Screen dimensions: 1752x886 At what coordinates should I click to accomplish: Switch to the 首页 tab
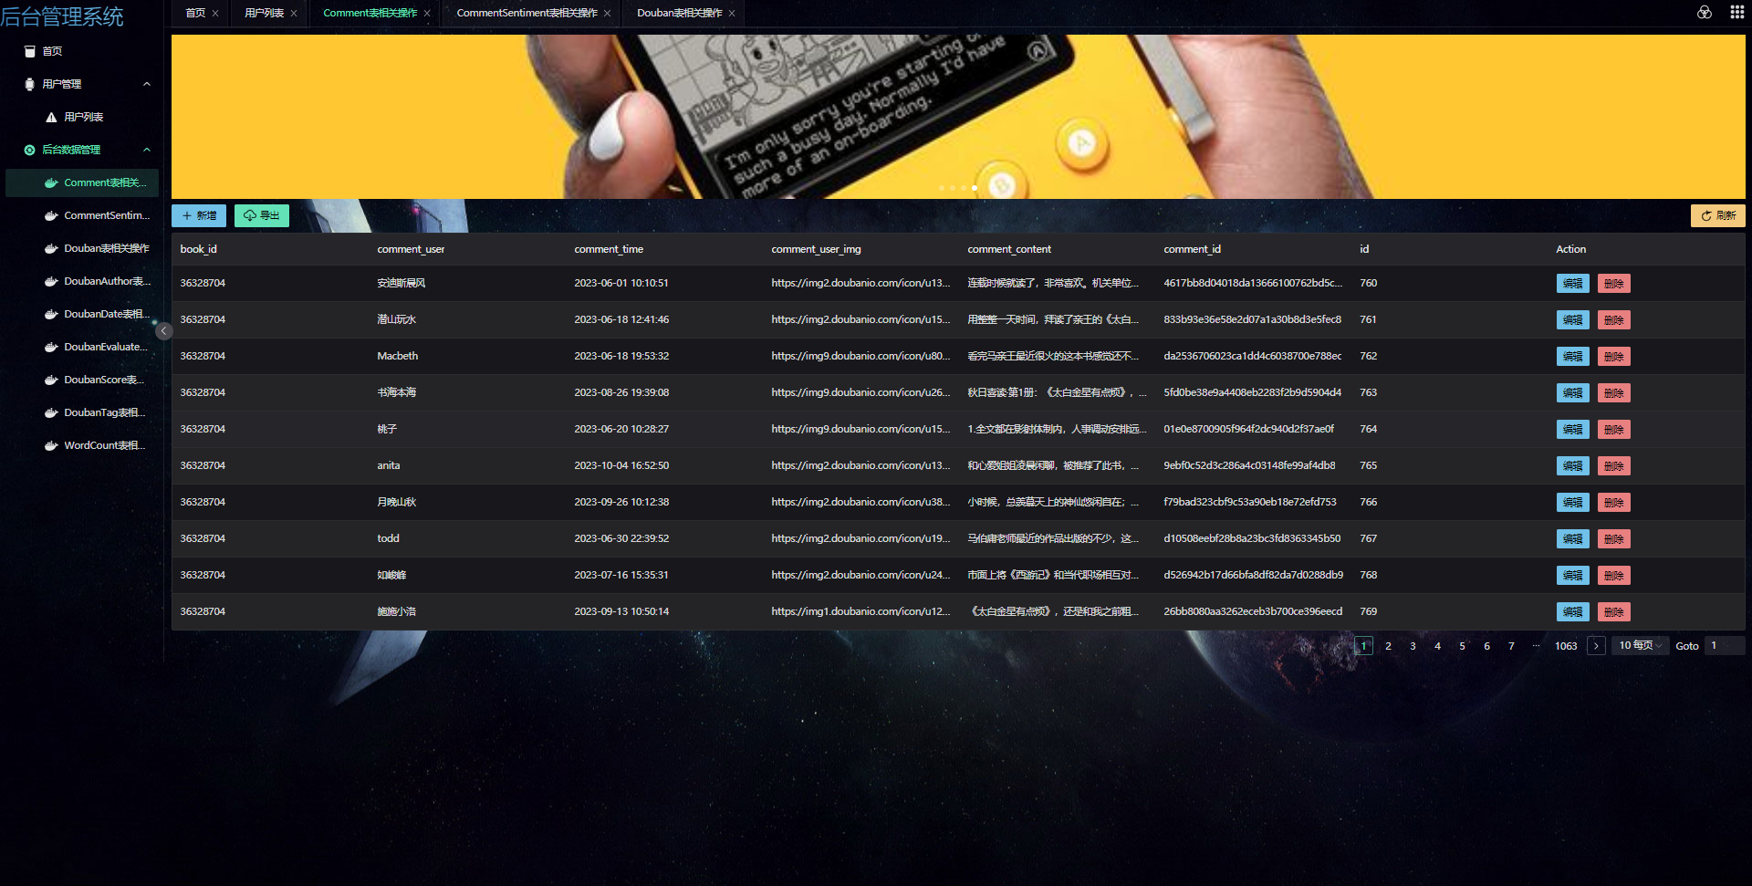click(195, 13)
